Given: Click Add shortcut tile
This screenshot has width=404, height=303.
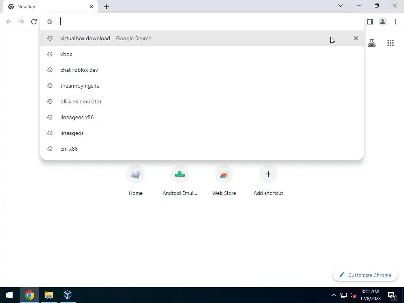Looking at the screenshot, I should click(268, 180).
